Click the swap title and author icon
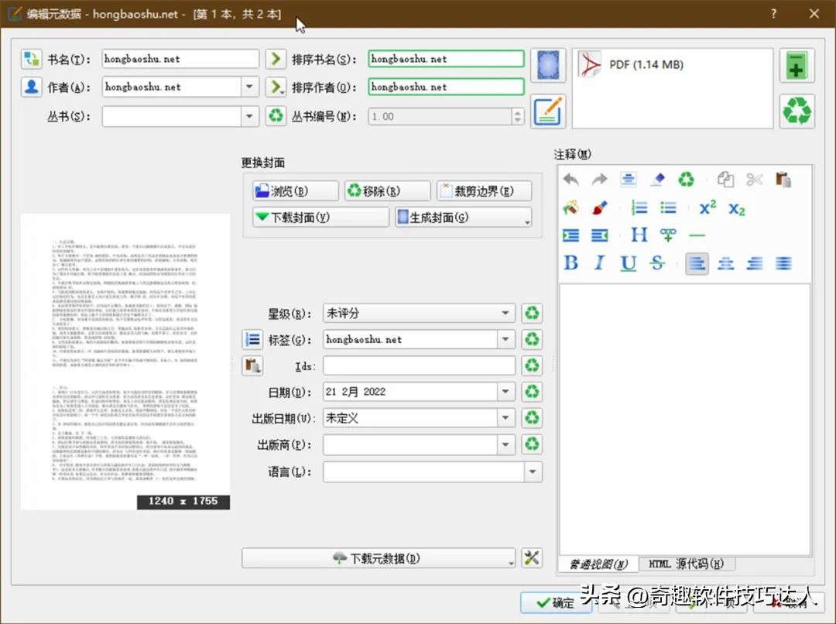836x624 pixels. (31, 59)
